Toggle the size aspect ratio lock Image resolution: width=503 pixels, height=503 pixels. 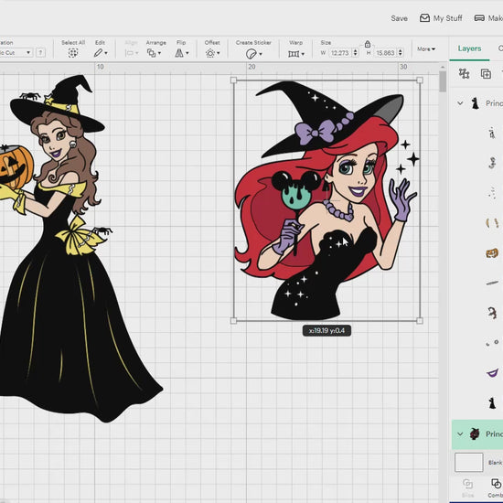368,44
